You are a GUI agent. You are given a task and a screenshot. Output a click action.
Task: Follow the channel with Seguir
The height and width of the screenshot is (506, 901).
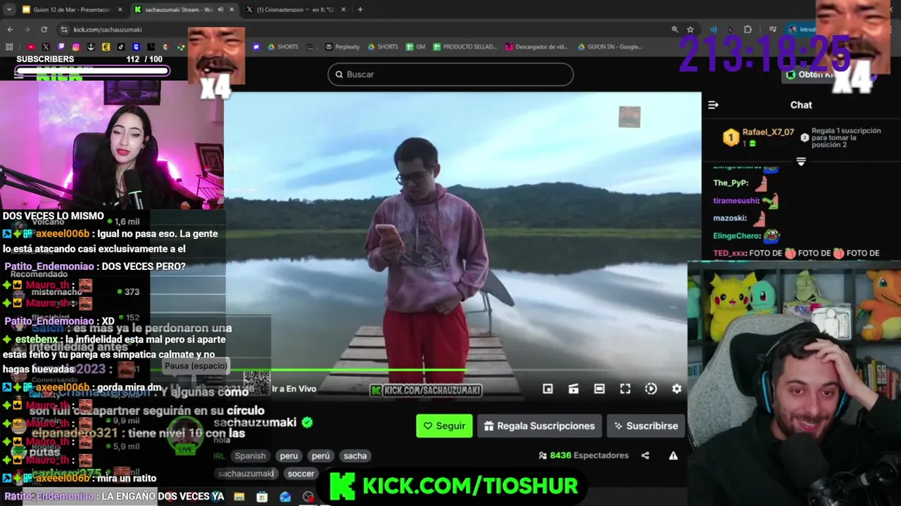pyautogui.click(x=444, y=426)
